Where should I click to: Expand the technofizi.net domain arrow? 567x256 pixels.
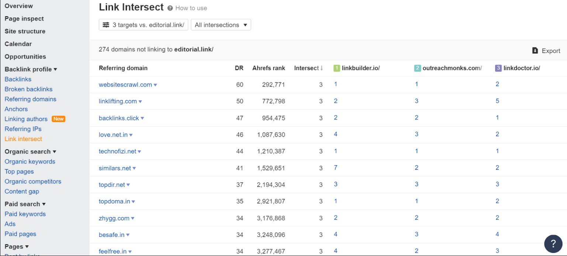[x=139, y=152]
